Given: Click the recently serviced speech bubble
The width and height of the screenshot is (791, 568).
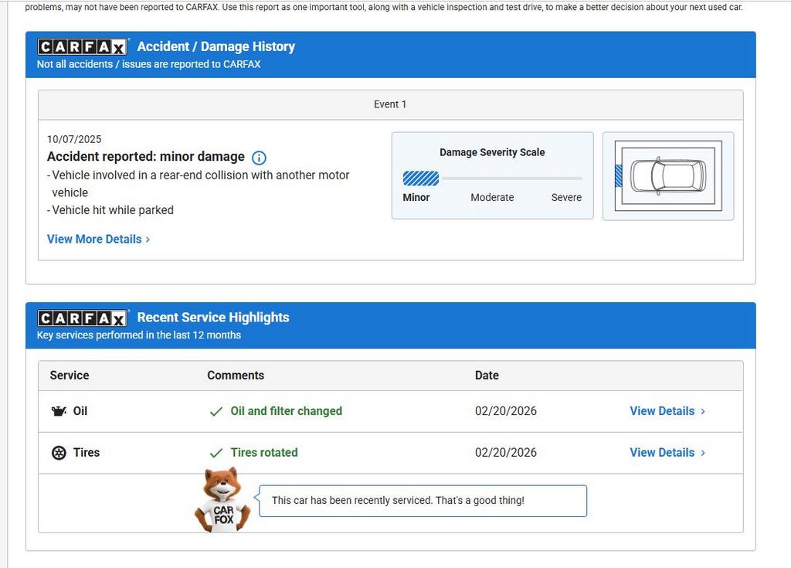Looking at the screenshot, I should tap(423, 501).
